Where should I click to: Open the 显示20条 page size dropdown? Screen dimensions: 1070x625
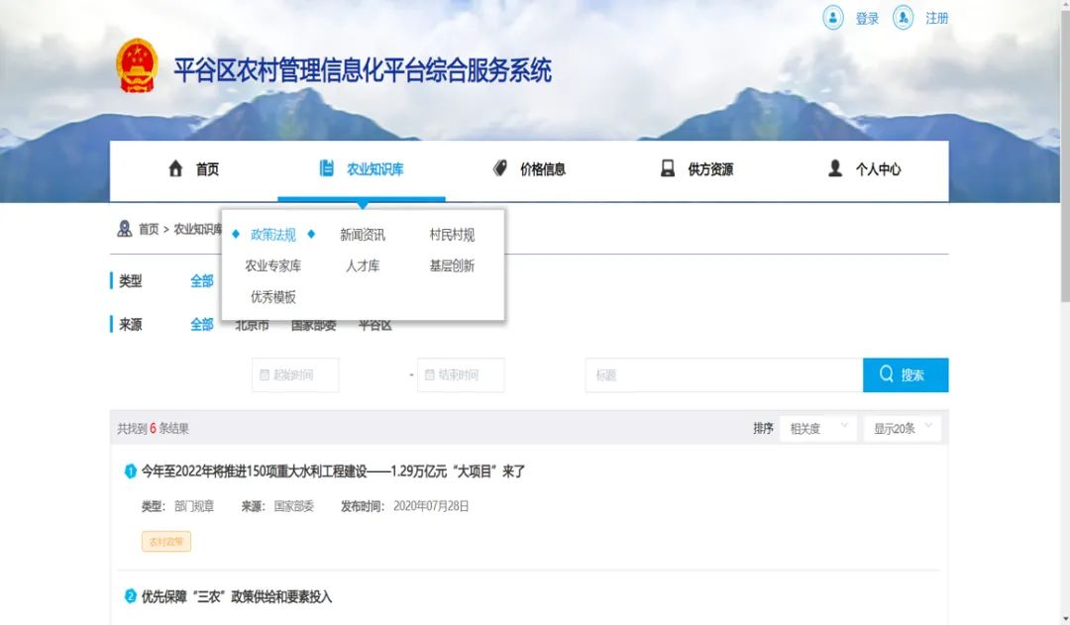pyautogui.click(x=902, y=429)
